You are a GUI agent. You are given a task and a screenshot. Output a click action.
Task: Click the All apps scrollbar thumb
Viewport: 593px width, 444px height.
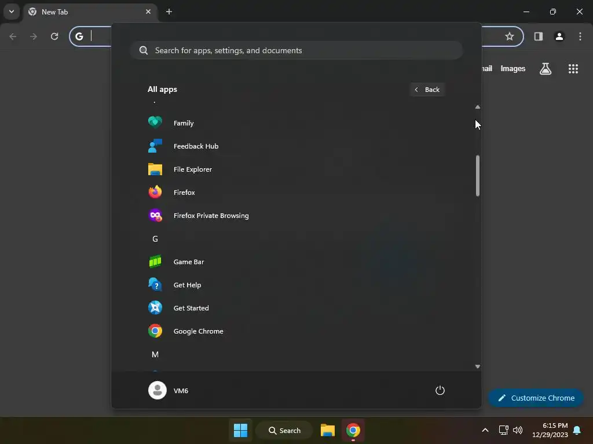pyautogui.click(x=478, y=176)
